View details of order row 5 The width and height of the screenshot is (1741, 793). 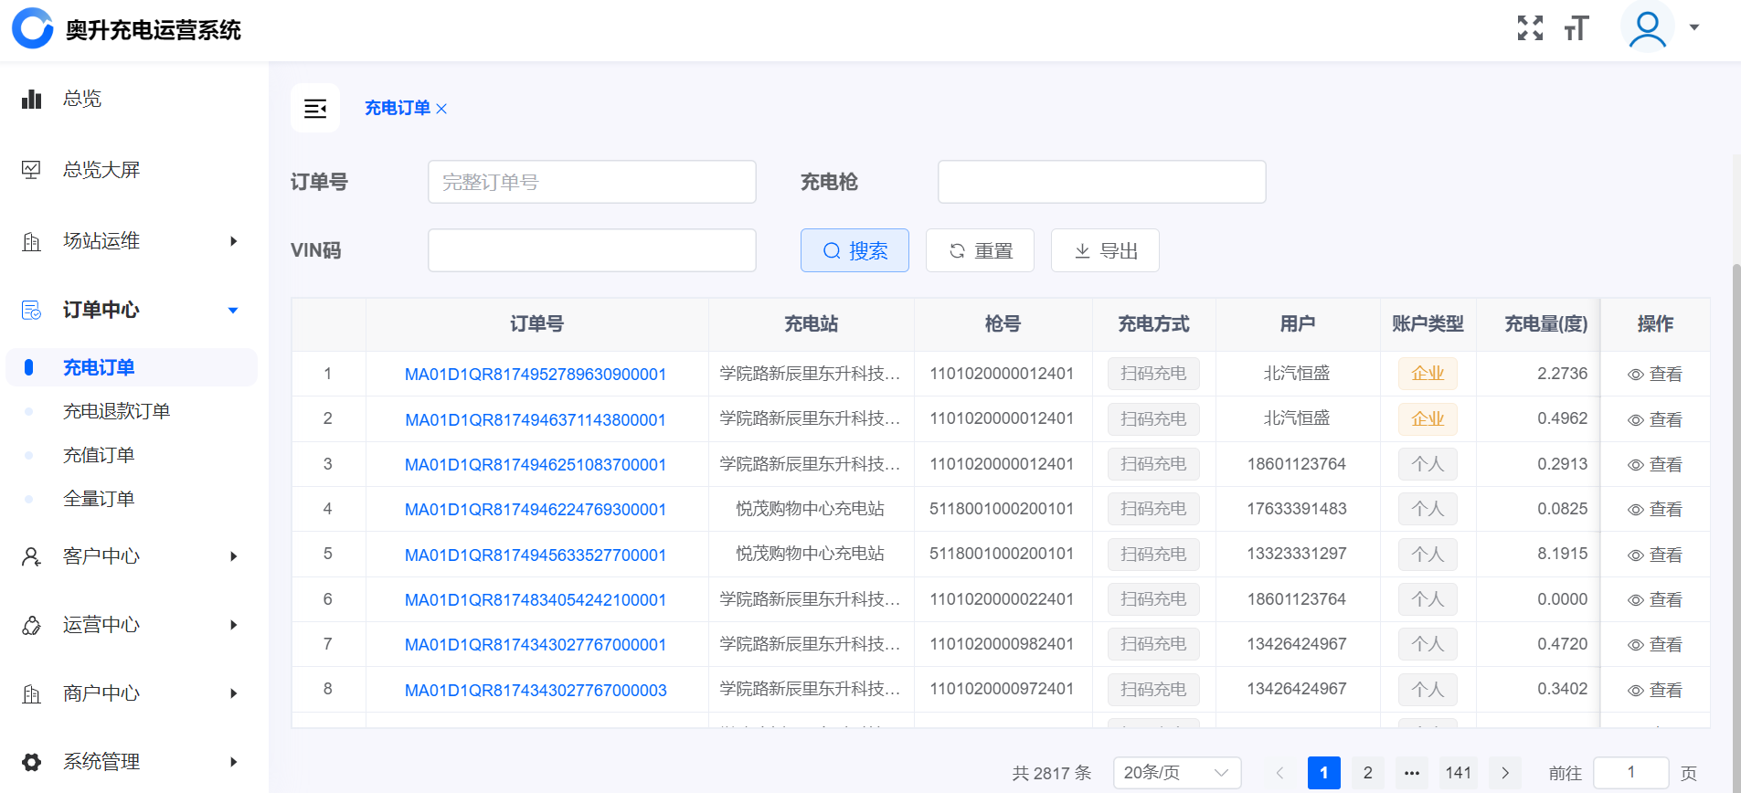click(x=1655, y=555)
